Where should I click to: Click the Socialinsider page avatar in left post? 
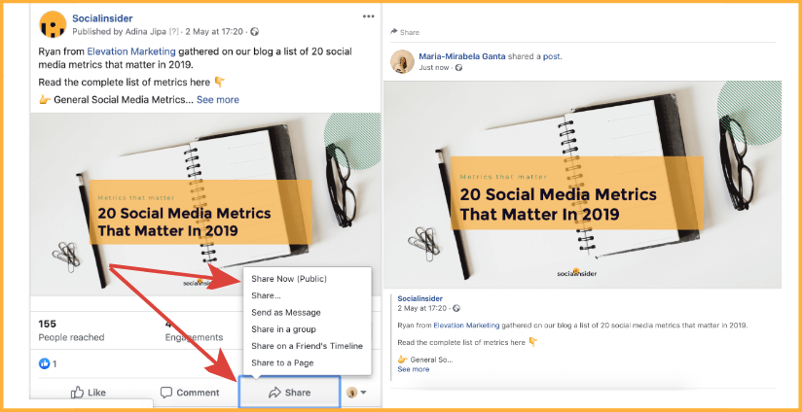coord(53,24)
